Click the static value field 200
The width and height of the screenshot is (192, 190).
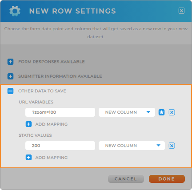[60, 146]
